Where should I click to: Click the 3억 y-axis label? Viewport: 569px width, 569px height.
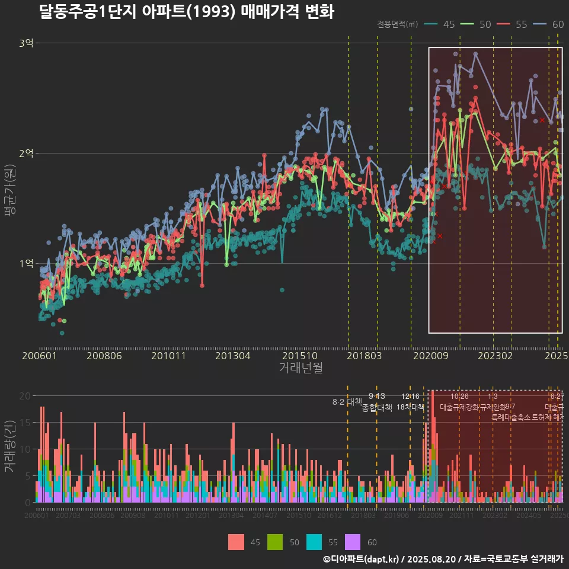[x=26, y=43]
